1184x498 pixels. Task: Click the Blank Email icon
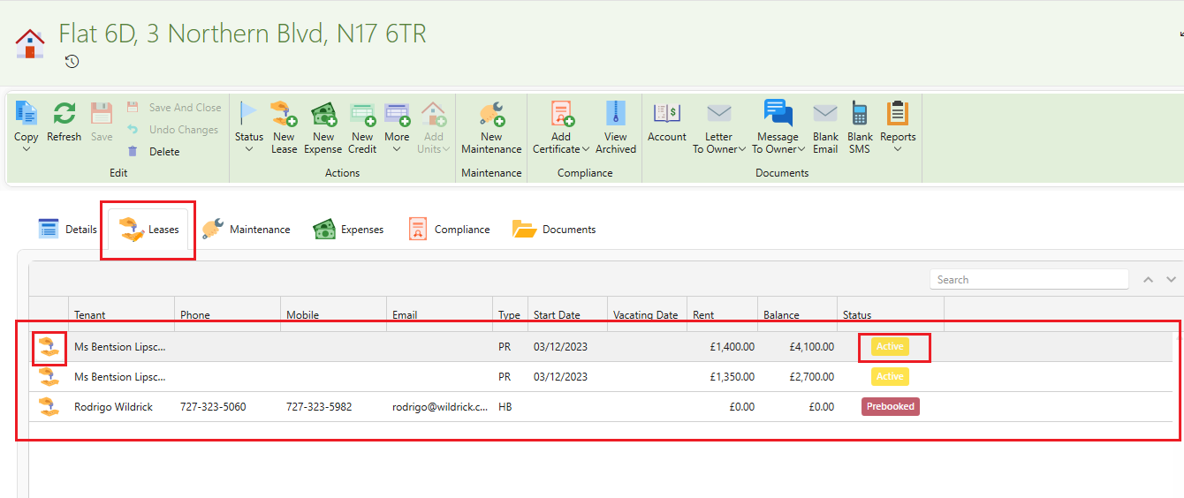click(825, 114)
